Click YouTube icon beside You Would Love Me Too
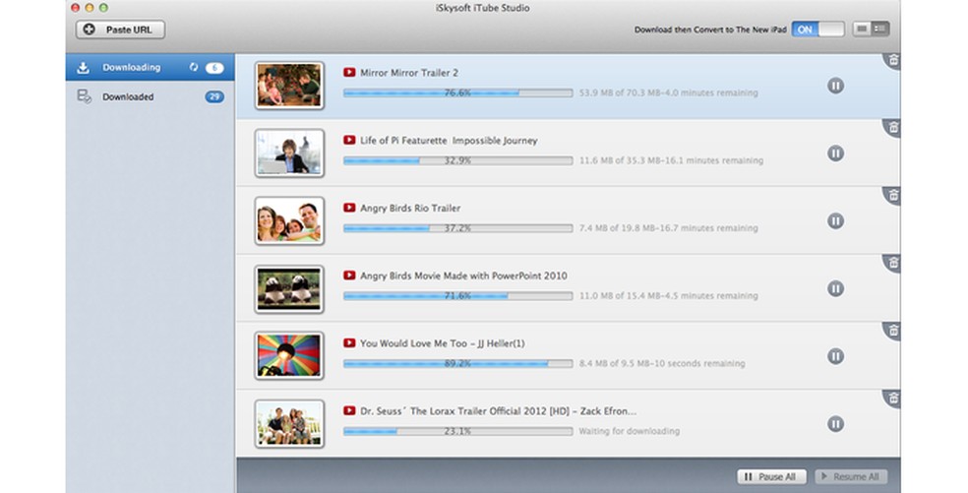 [349, 342]
